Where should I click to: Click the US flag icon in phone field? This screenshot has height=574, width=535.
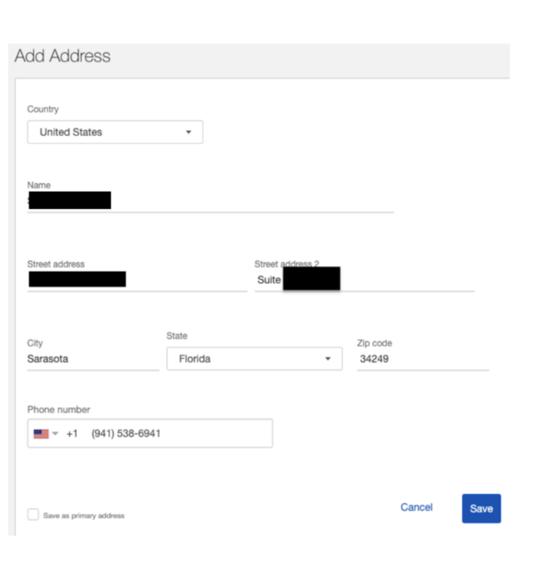41,433
